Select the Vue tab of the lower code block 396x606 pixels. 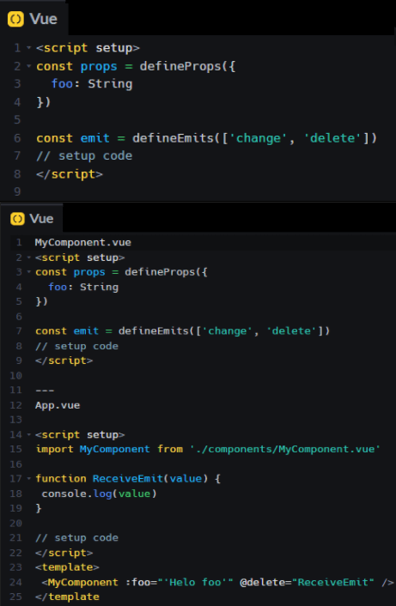coord(33,219)
